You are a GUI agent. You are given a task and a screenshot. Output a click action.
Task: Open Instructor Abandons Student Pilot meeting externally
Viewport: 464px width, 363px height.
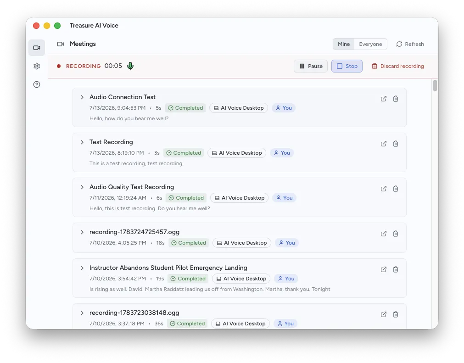pyautogui.click(x=384, y=269)
